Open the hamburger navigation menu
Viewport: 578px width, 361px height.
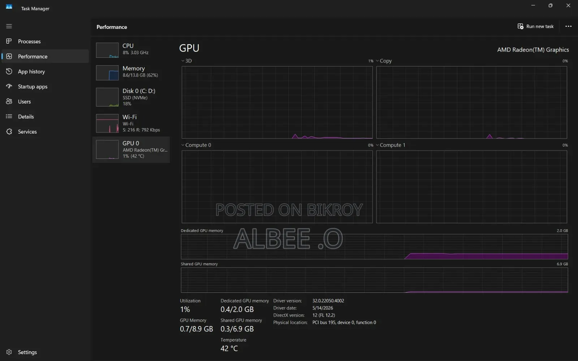pyautogui.click(x=9, y=26)
